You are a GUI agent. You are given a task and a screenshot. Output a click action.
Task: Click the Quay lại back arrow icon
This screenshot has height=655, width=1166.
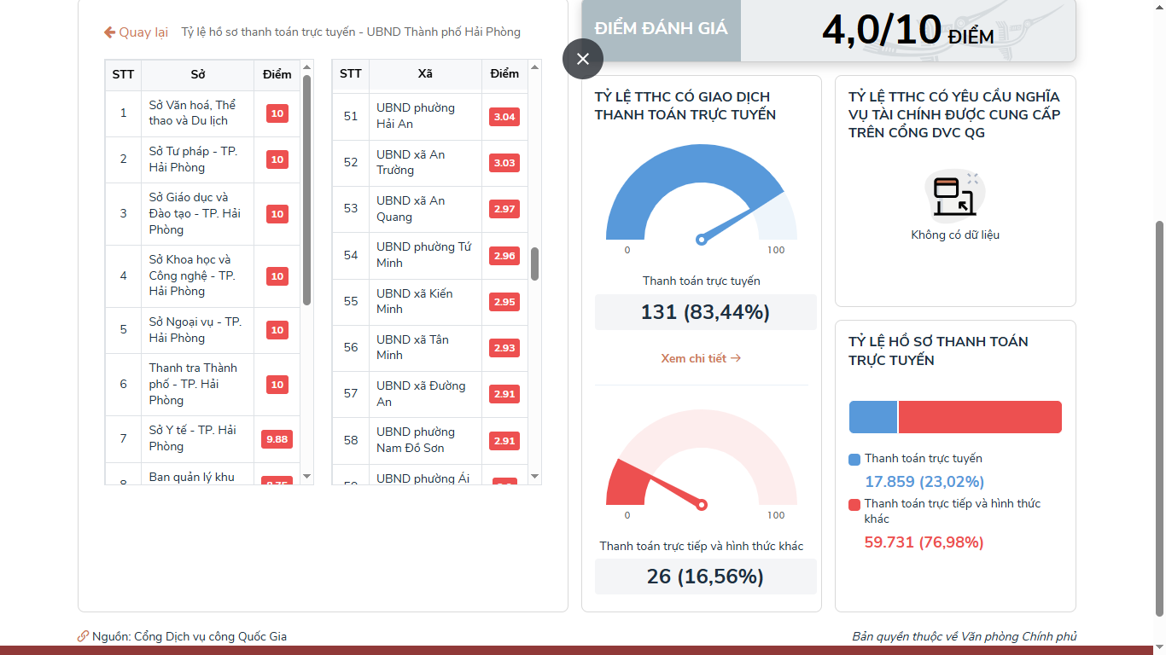(x=109, y=32)
